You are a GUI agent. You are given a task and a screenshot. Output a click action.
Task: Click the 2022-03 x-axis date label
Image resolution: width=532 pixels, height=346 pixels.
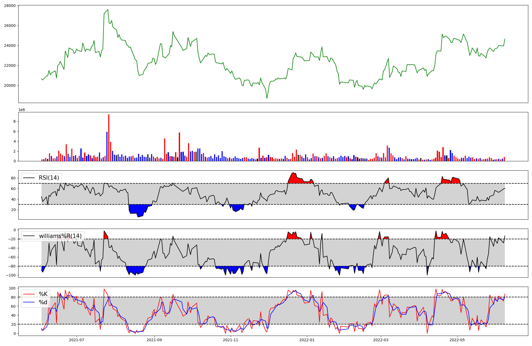coord(381,340)
